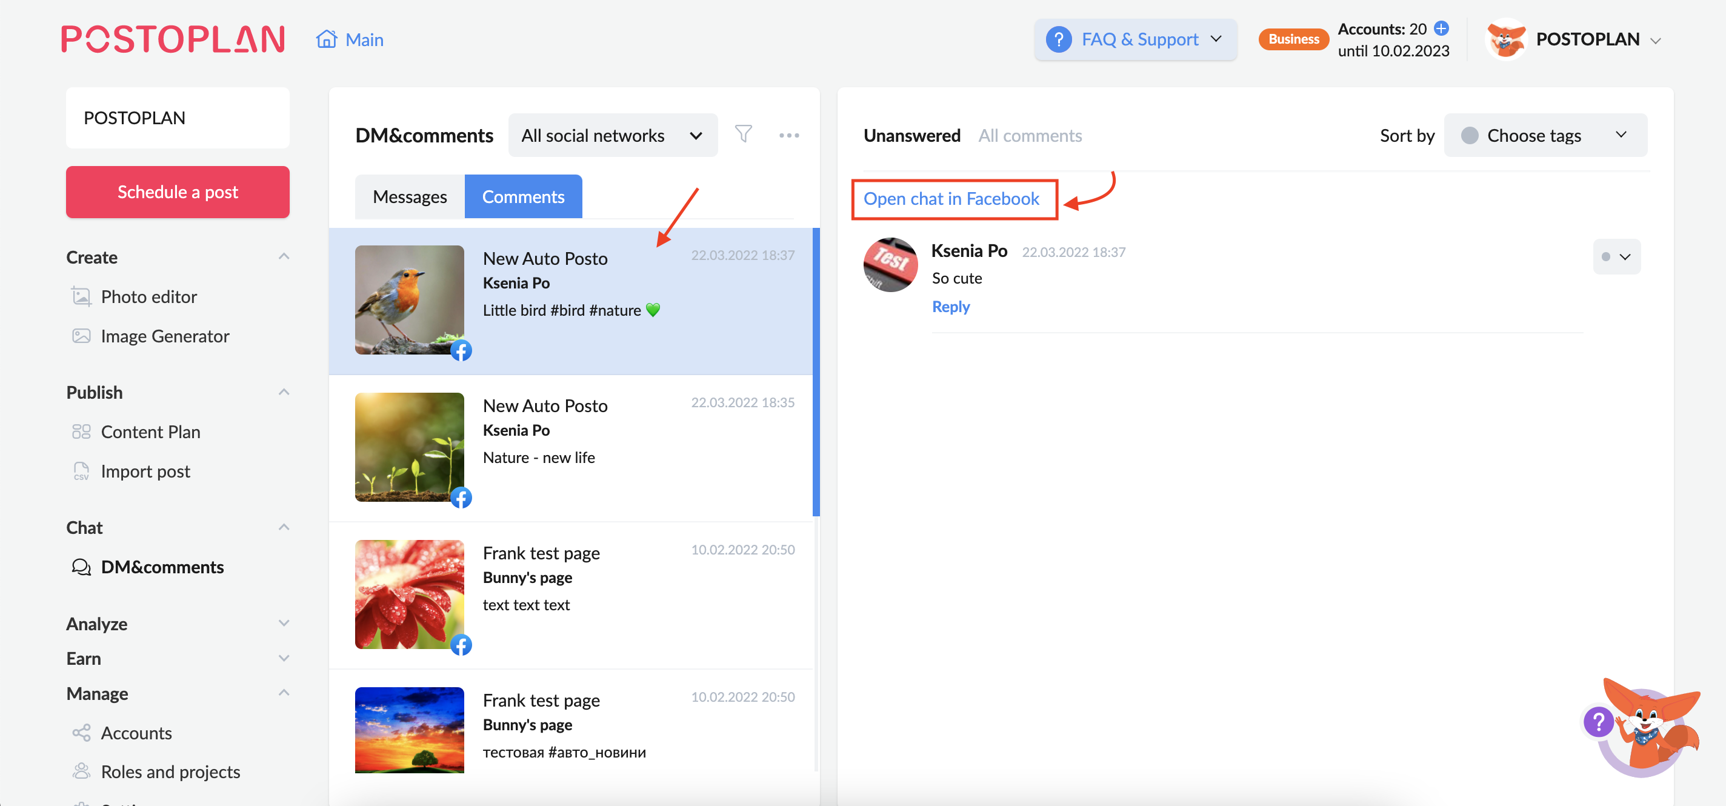Viewport: 1726px width, 806px height.
Task: Open Photo editor from the sidebar
Action: pos(148,296)
